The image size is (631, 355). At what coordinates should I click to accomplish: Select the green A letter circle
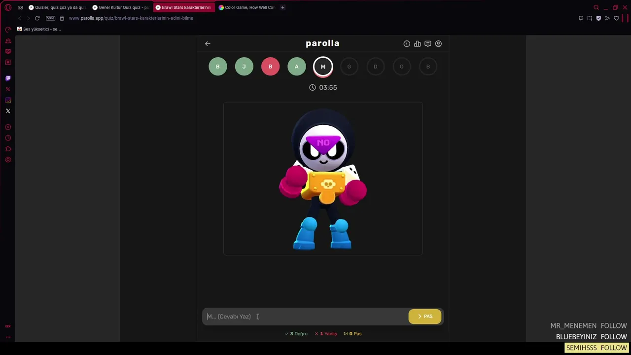click(297, 67)
